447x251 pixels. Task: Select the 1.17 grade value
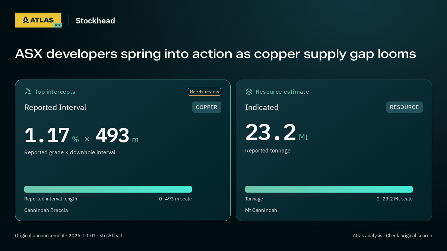pyautogui.click(x=47, y=135)
